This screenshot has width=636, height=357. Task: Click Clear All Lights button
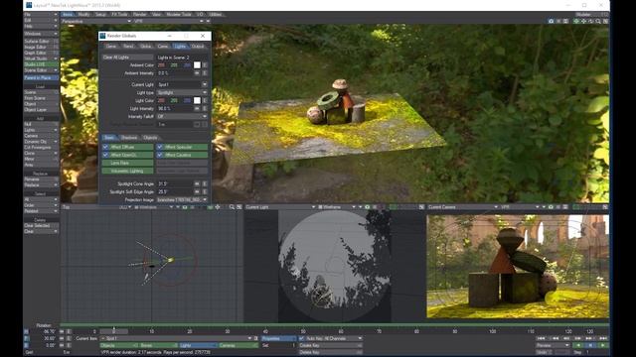127,58
